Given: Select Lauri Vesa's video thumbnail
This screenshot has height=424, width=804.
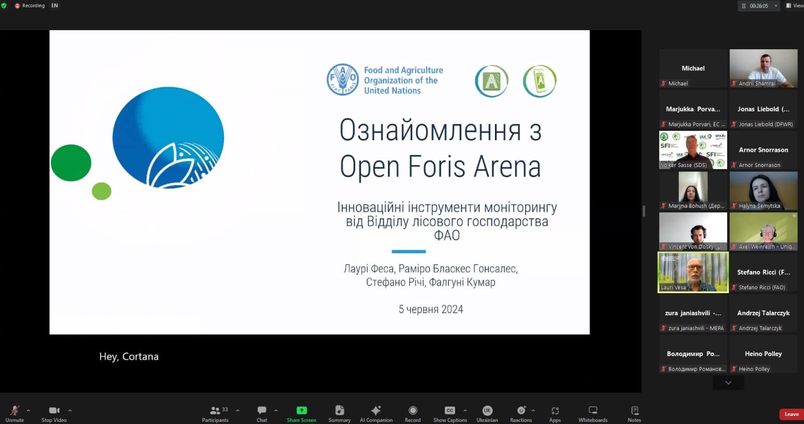Looking at the screenshot, I should click(x=693, y=272).
